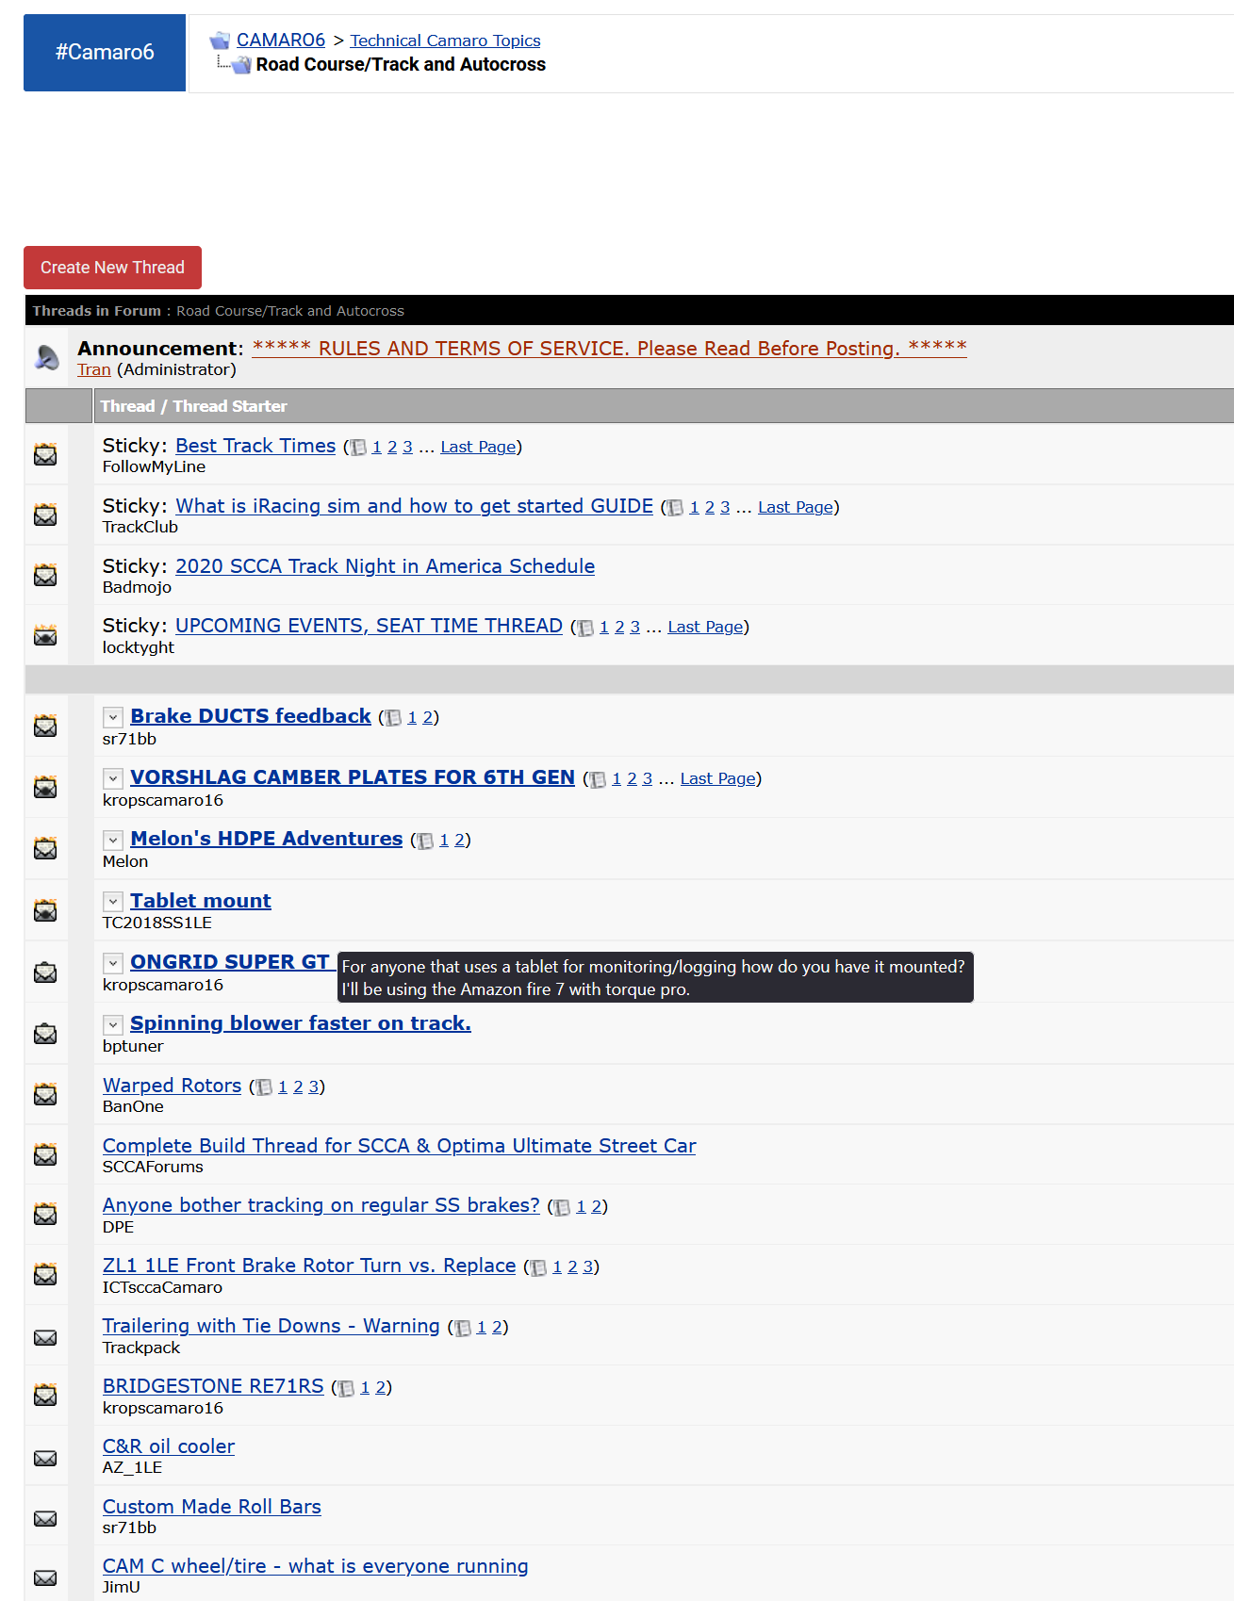Click envelope icon beside Warped Rotors thread
The width and height of the screenshot is (1234, 1601).
[x=45, y=1095]
